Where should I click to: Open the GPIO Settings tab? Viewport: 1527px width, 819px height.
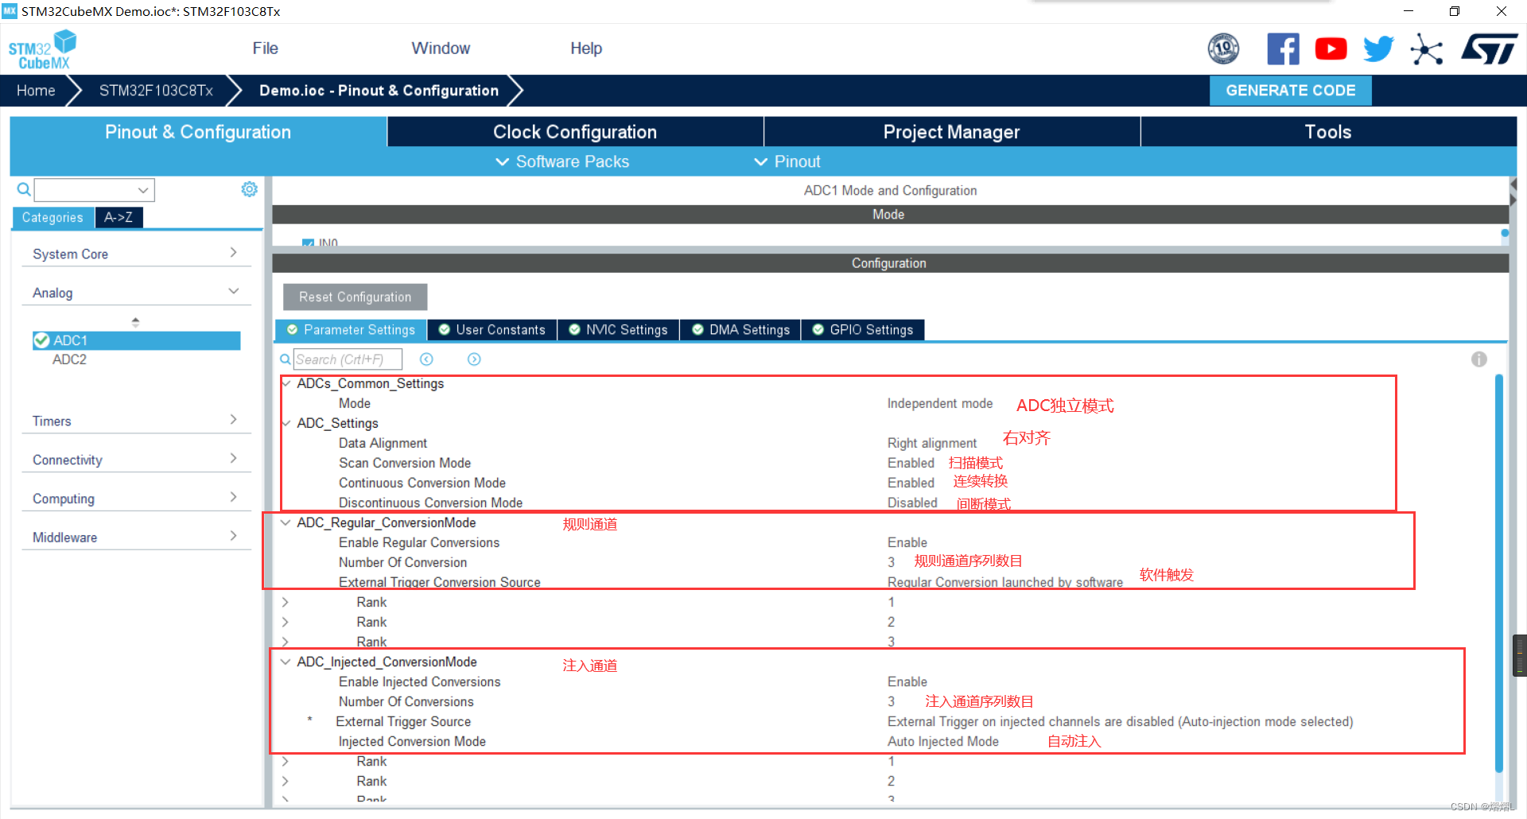(x=863, y=330)
